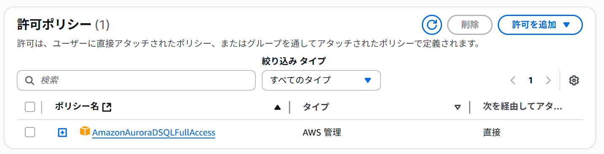The width and height of the screenshot is (604, 154).
Task: Click ascending sort arrow for ポリシー名 column
Action: [x=278, y=108]
